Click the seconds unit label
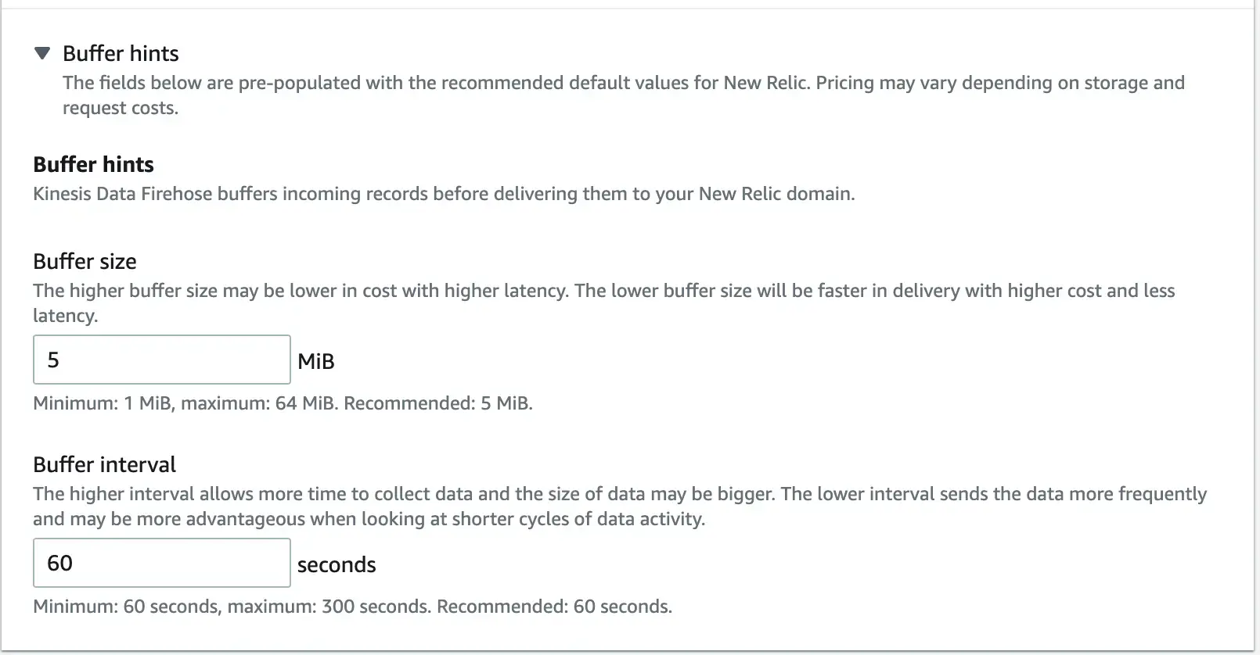Screen dimensions: 1260x655 click(x=337, y=564)
